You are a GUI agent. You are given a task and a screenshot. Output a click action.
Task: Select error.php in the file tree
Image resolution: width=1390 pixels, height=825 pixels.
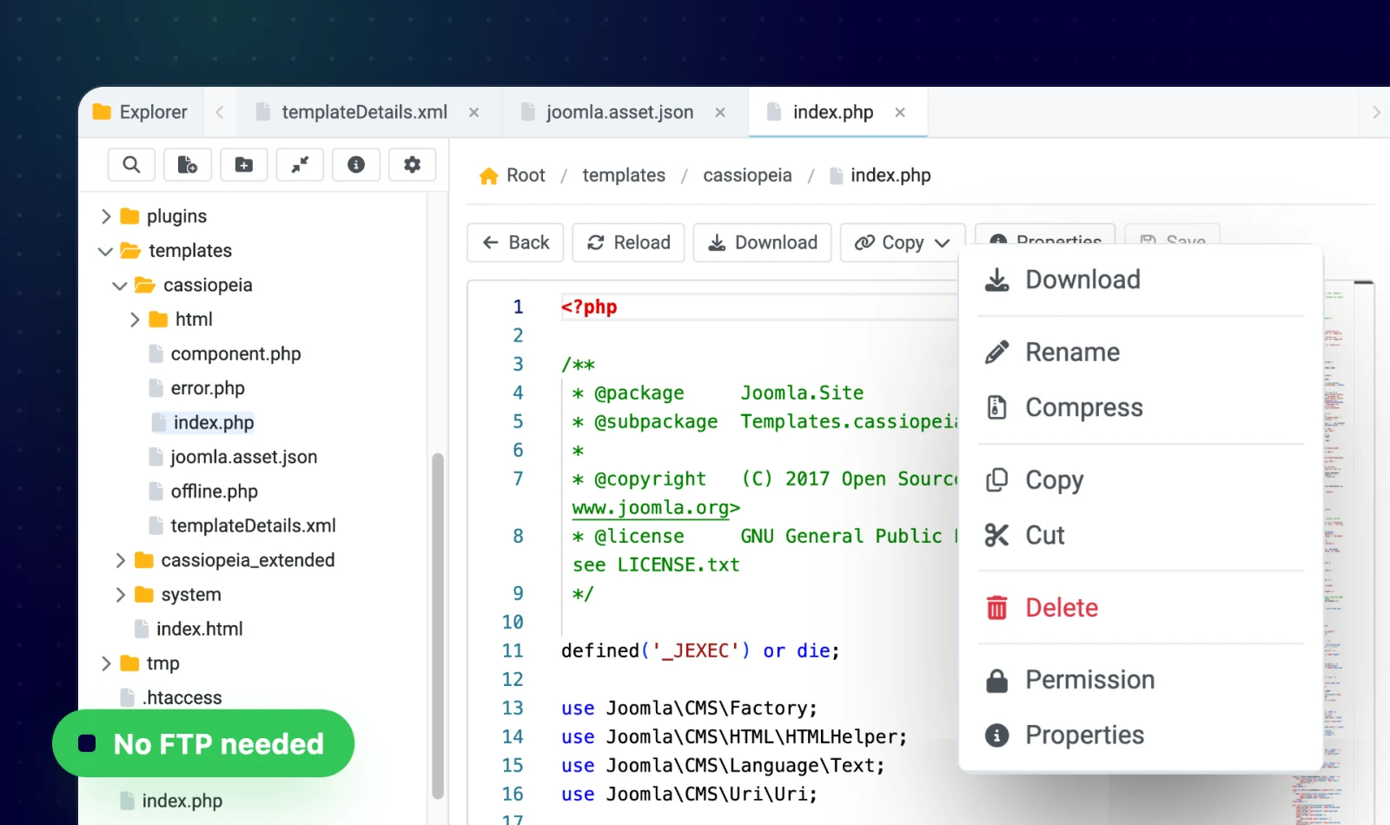(197, 388)
